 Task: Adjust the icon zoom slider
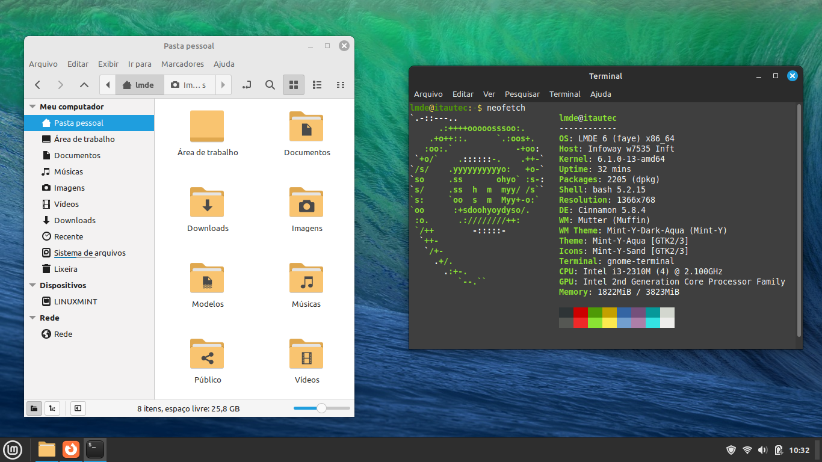point(321,408)
